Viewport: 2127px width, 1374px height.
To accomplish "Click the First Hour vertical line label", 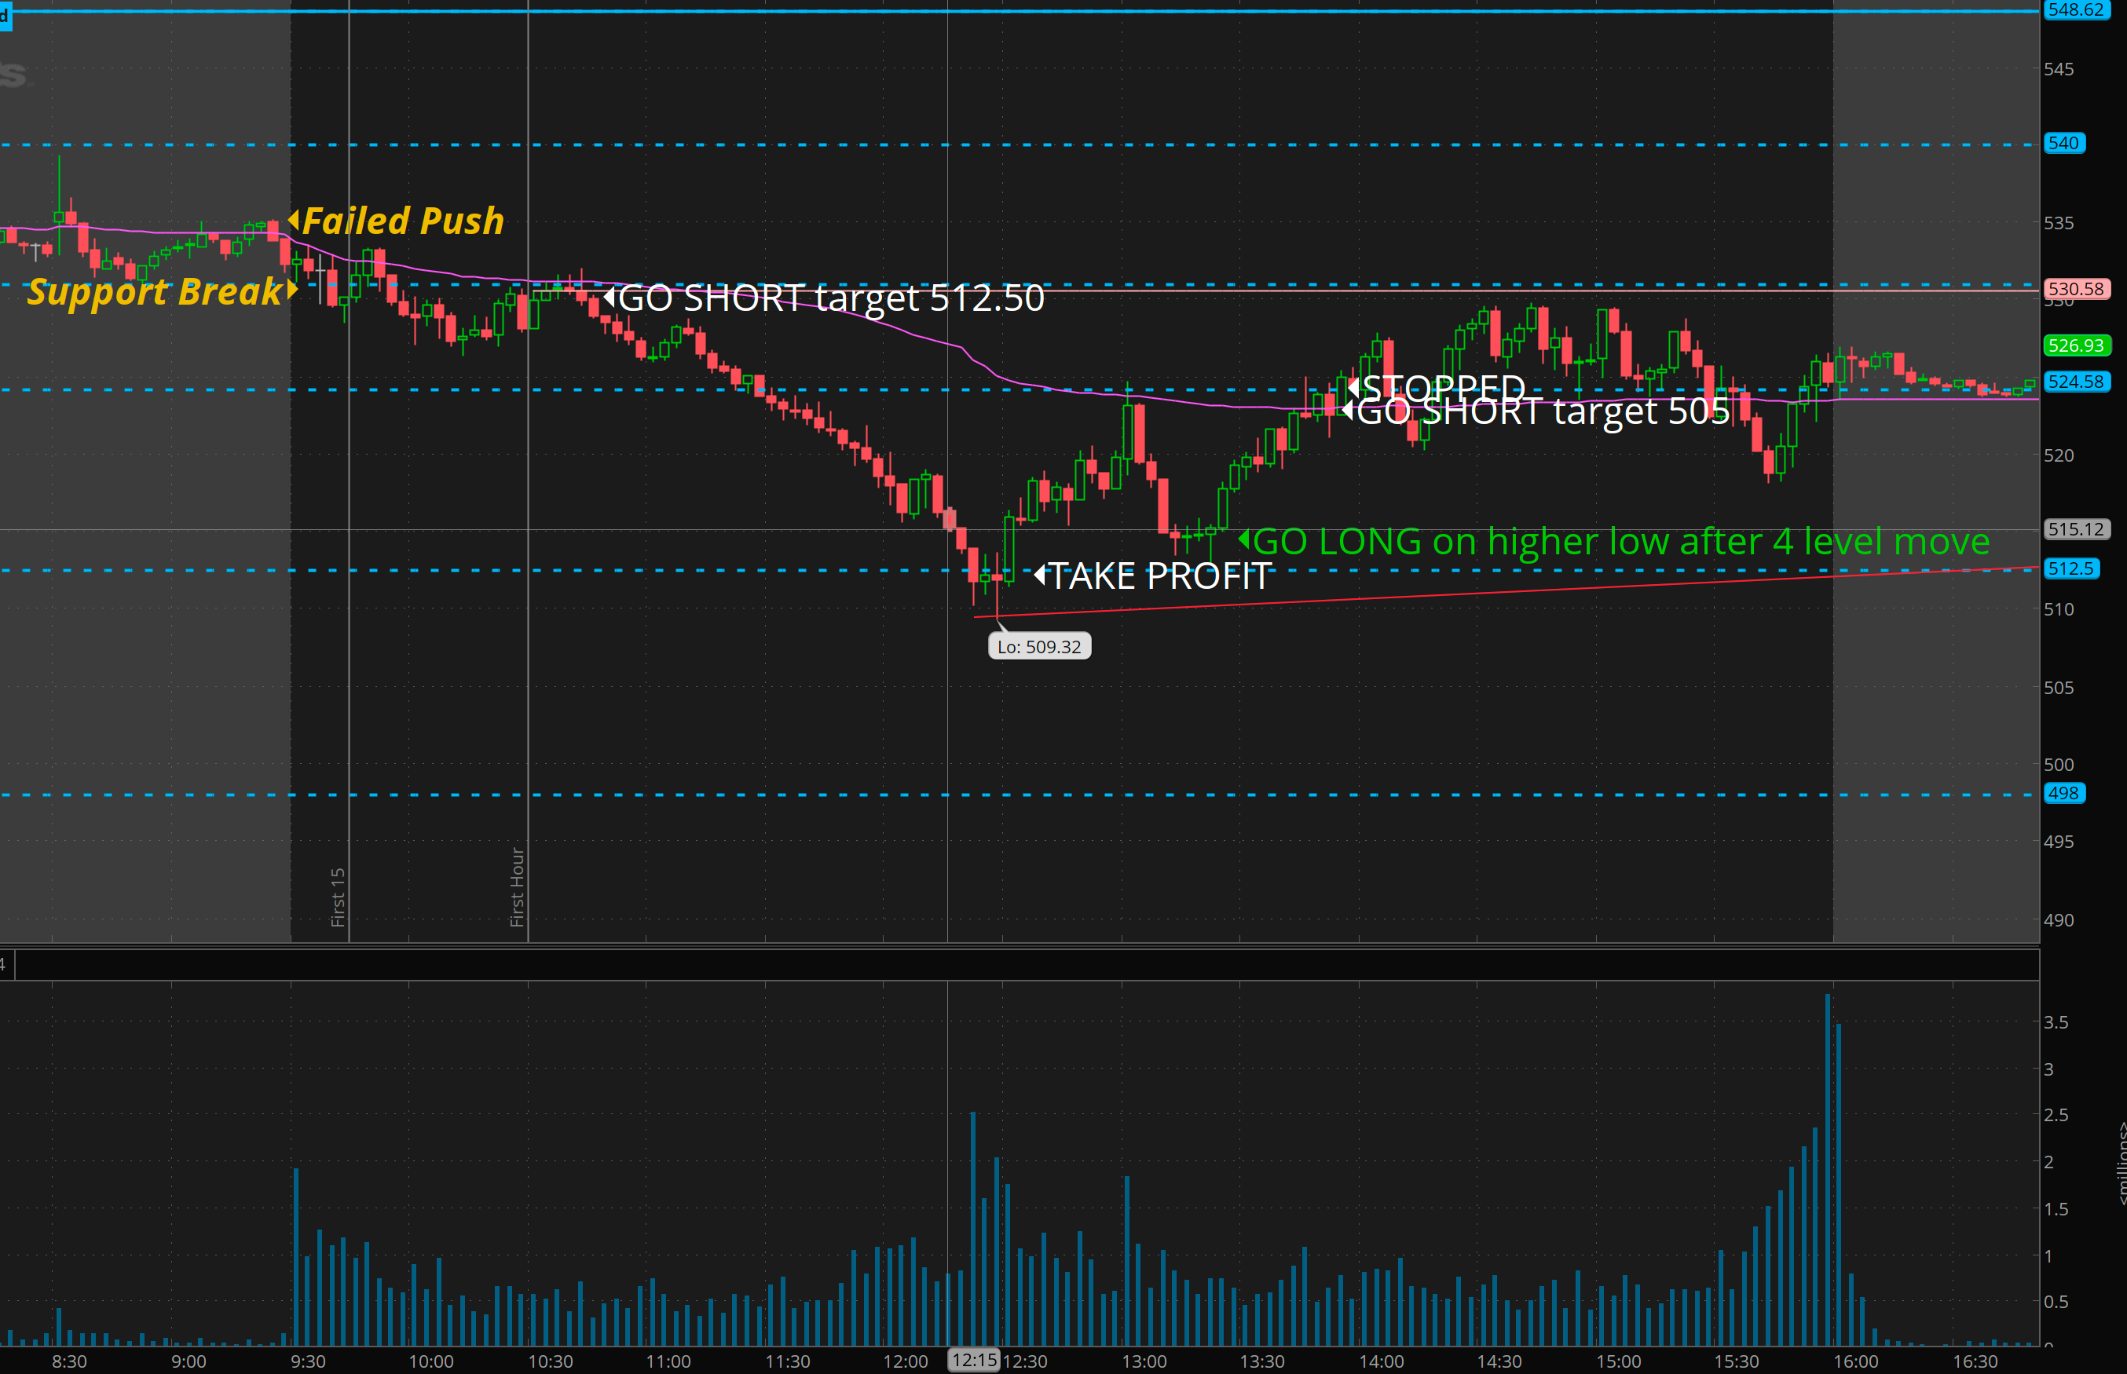I will [x=517, y=887].
